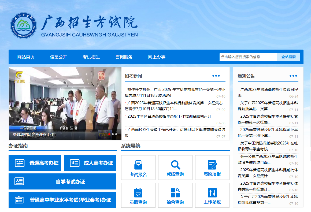Open the 工作系统 sliders icon
311x212 pixels.
pyautogui.click(x=212, y=192)
